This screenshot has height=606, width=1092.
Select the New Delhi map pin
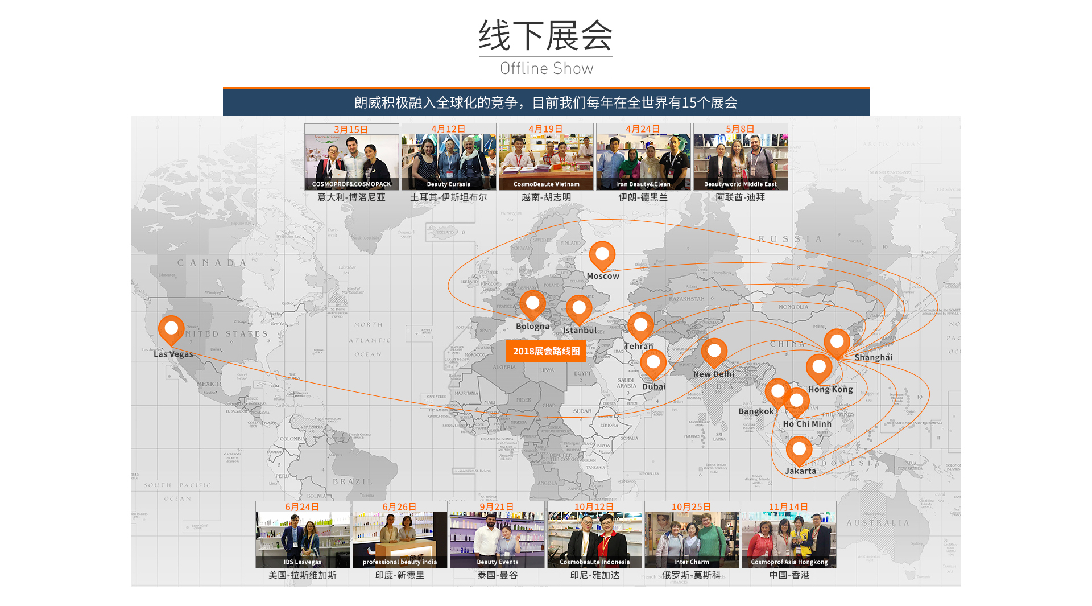[x=714, y=352]
